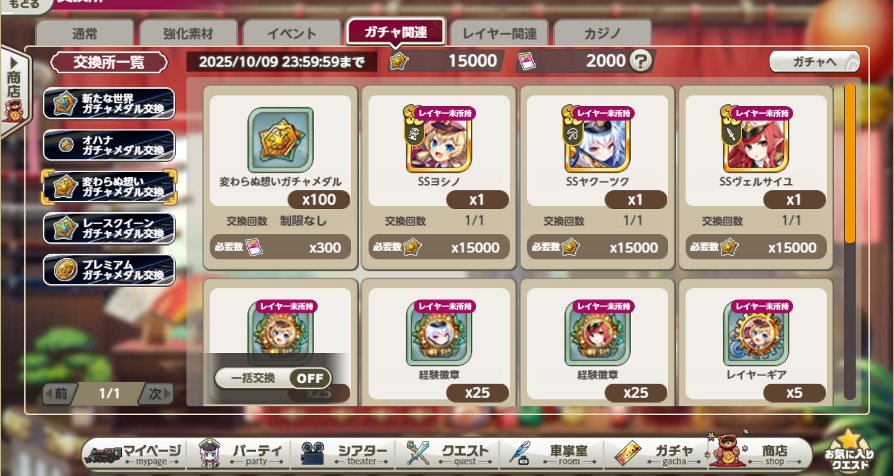Select the SSヴェルサイユ character icon
The image size is (894, 476).
756,141
